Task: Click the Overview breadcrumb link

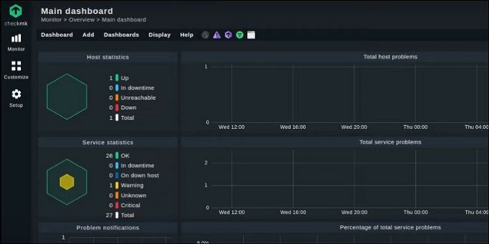Action: [x=81, y=20]
